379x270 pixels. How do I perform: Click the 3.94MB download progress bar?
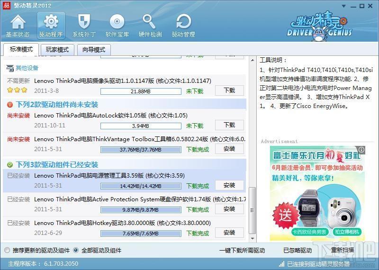point(141,126)
